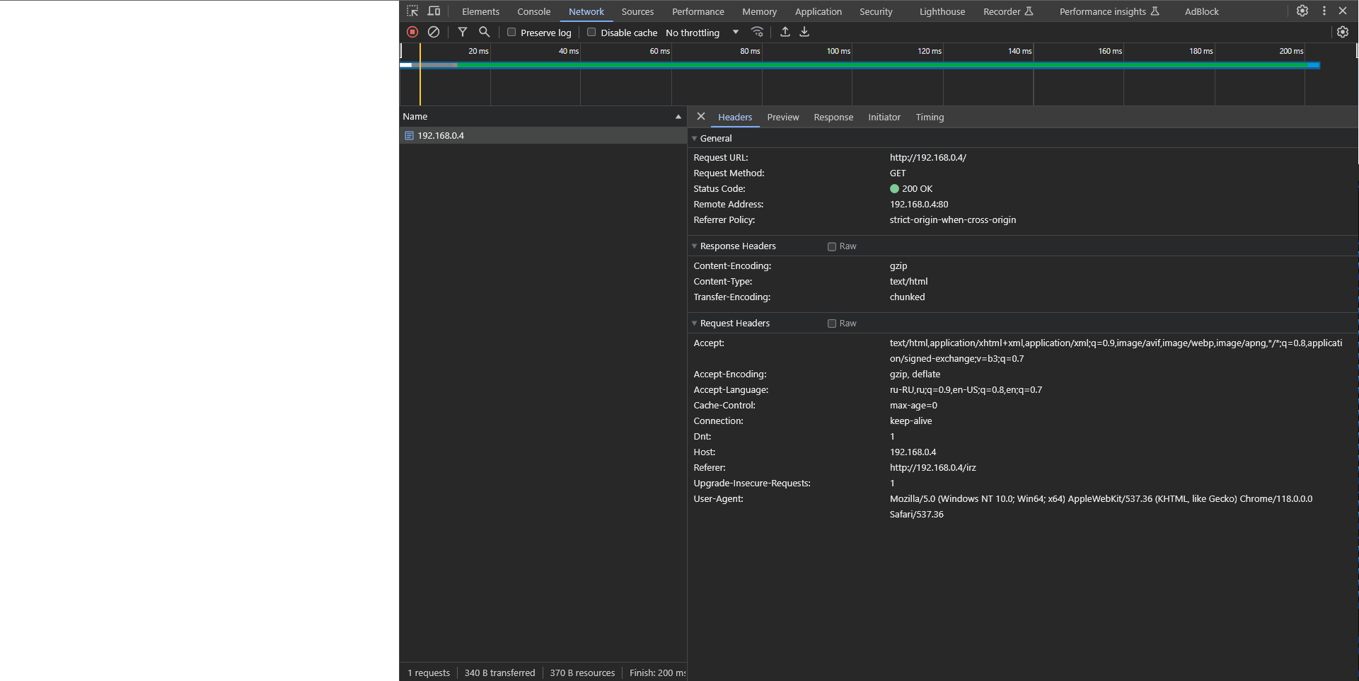Click the 200 ms timeline marker

pos(1291,51)
